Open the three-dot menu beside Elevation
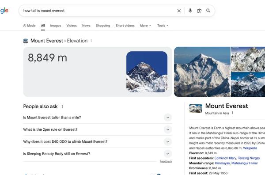 point(91,41)
